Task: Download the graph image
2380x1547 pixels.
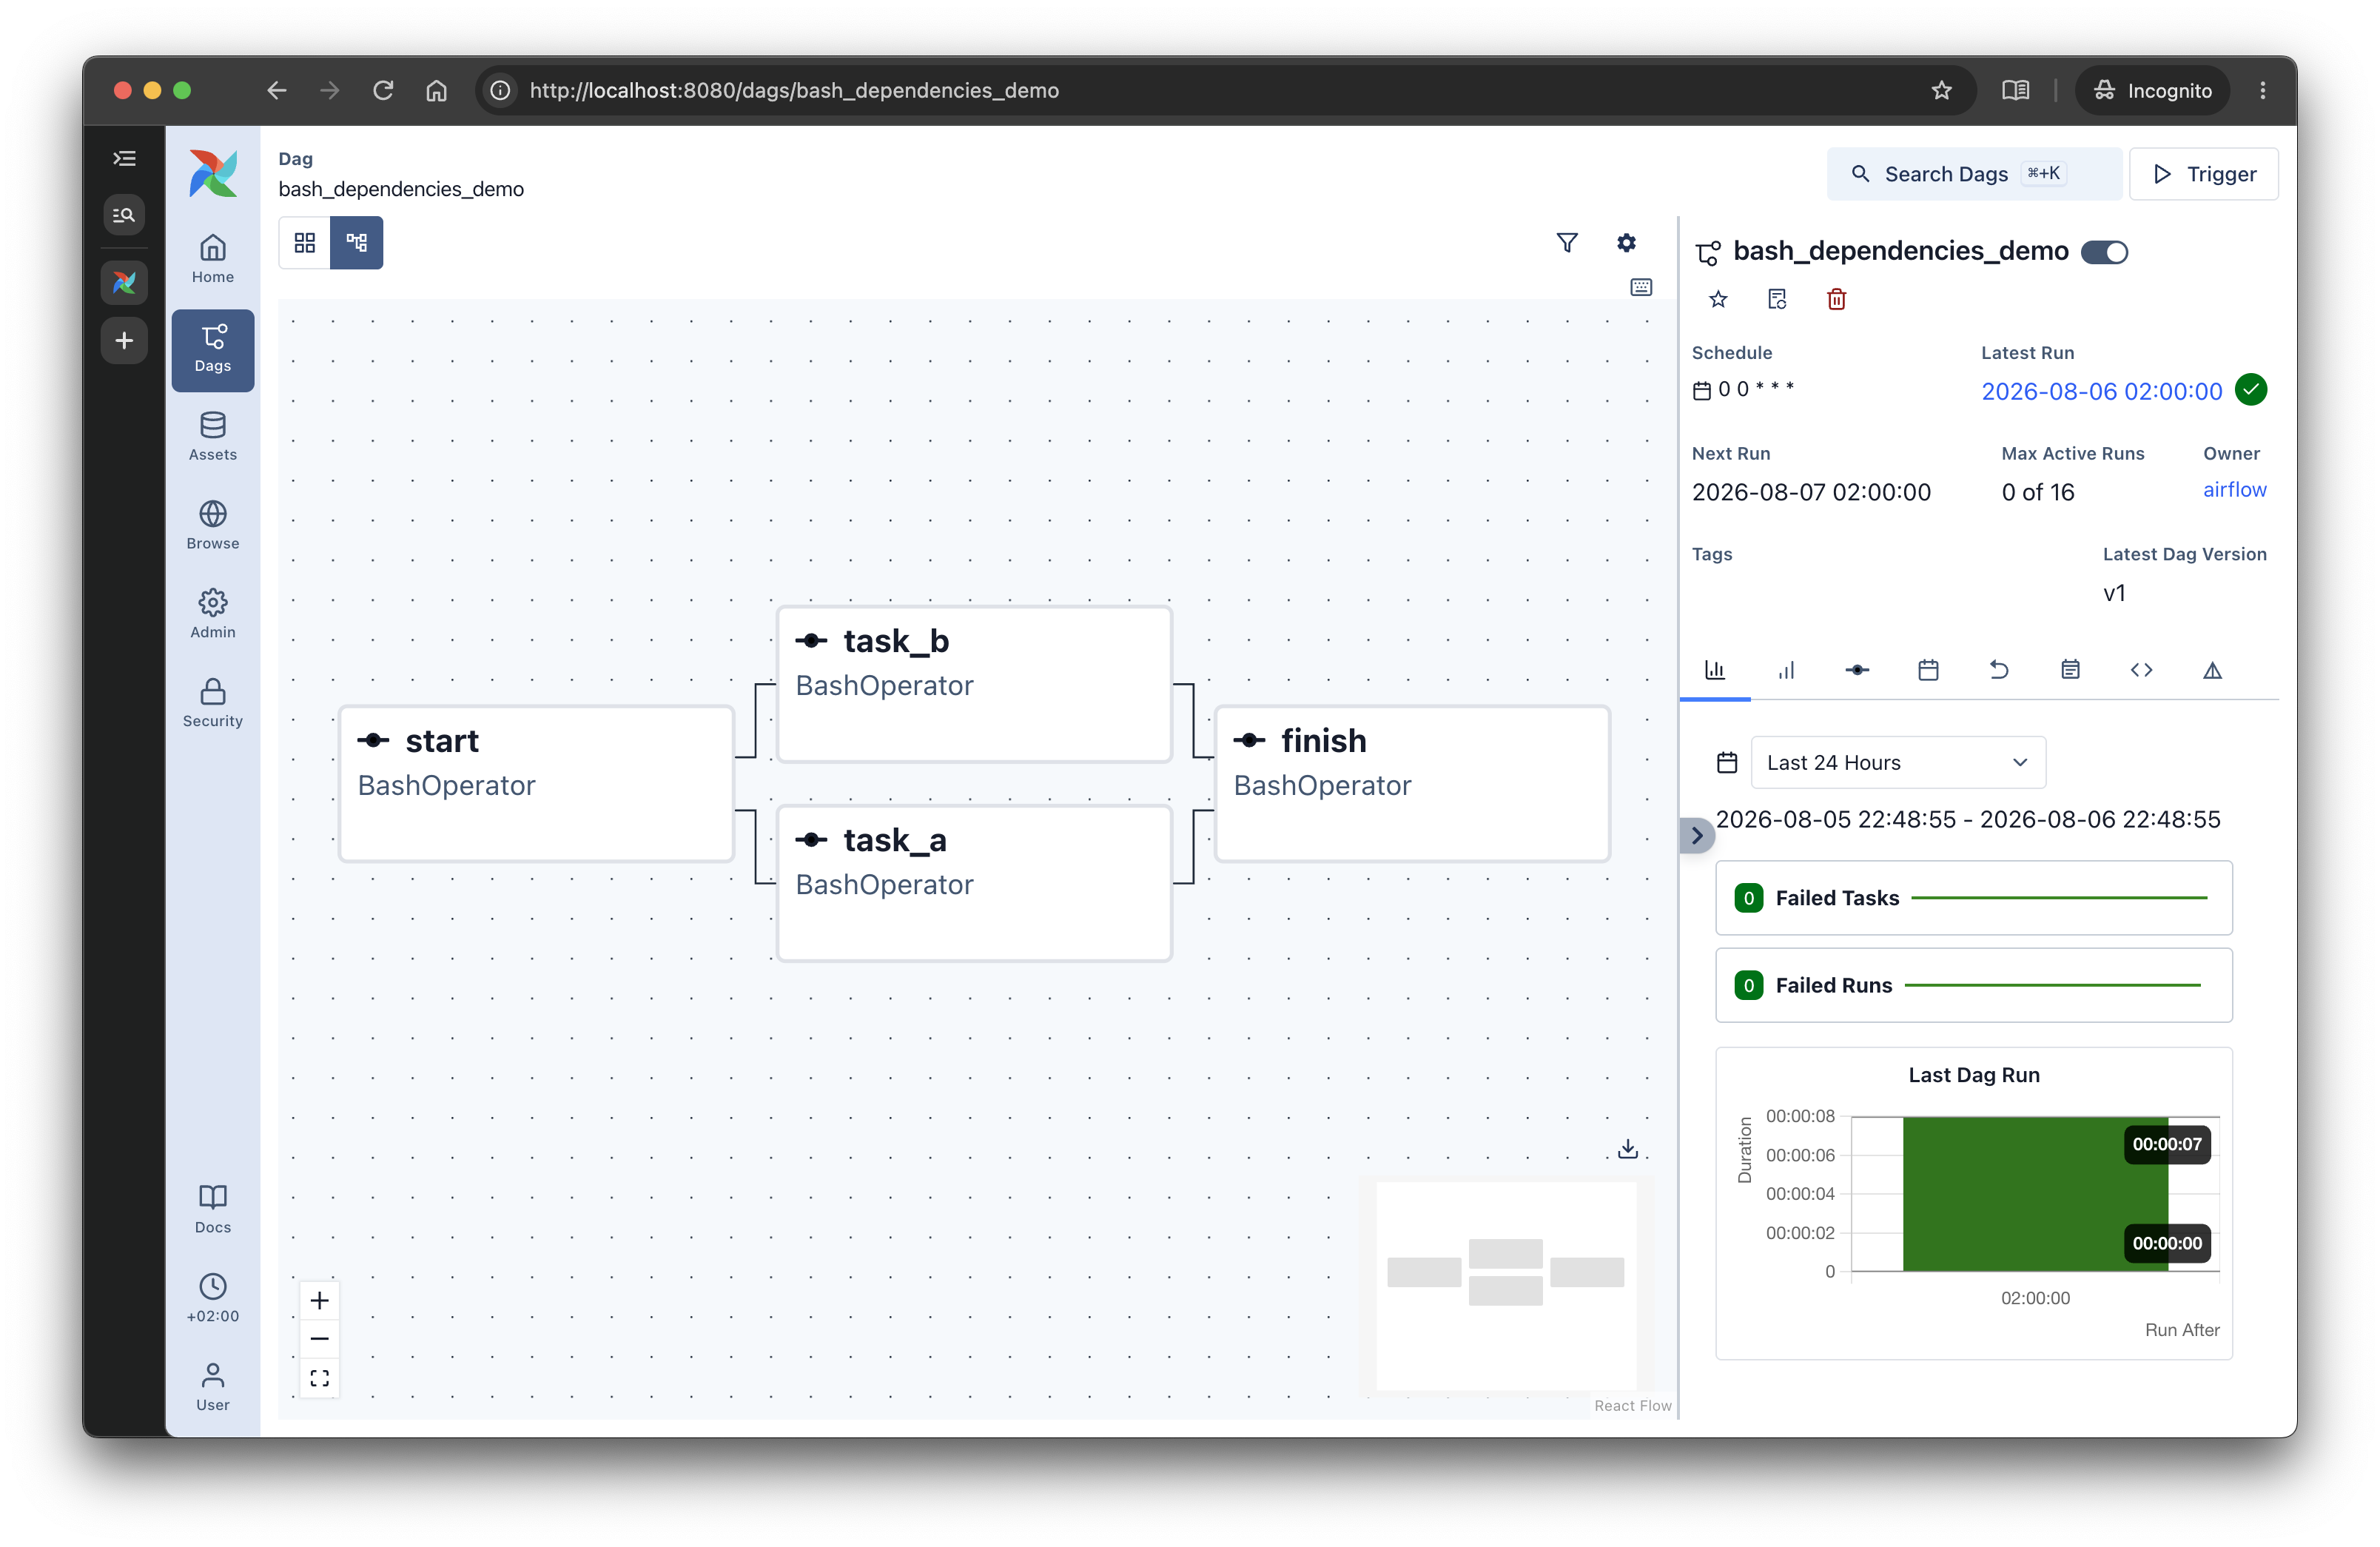Action: pos(1628,1149)
